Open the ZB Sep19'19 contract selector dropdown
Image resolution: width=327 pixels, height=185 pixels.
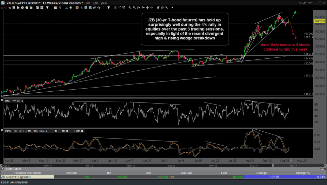pos(24,3)
